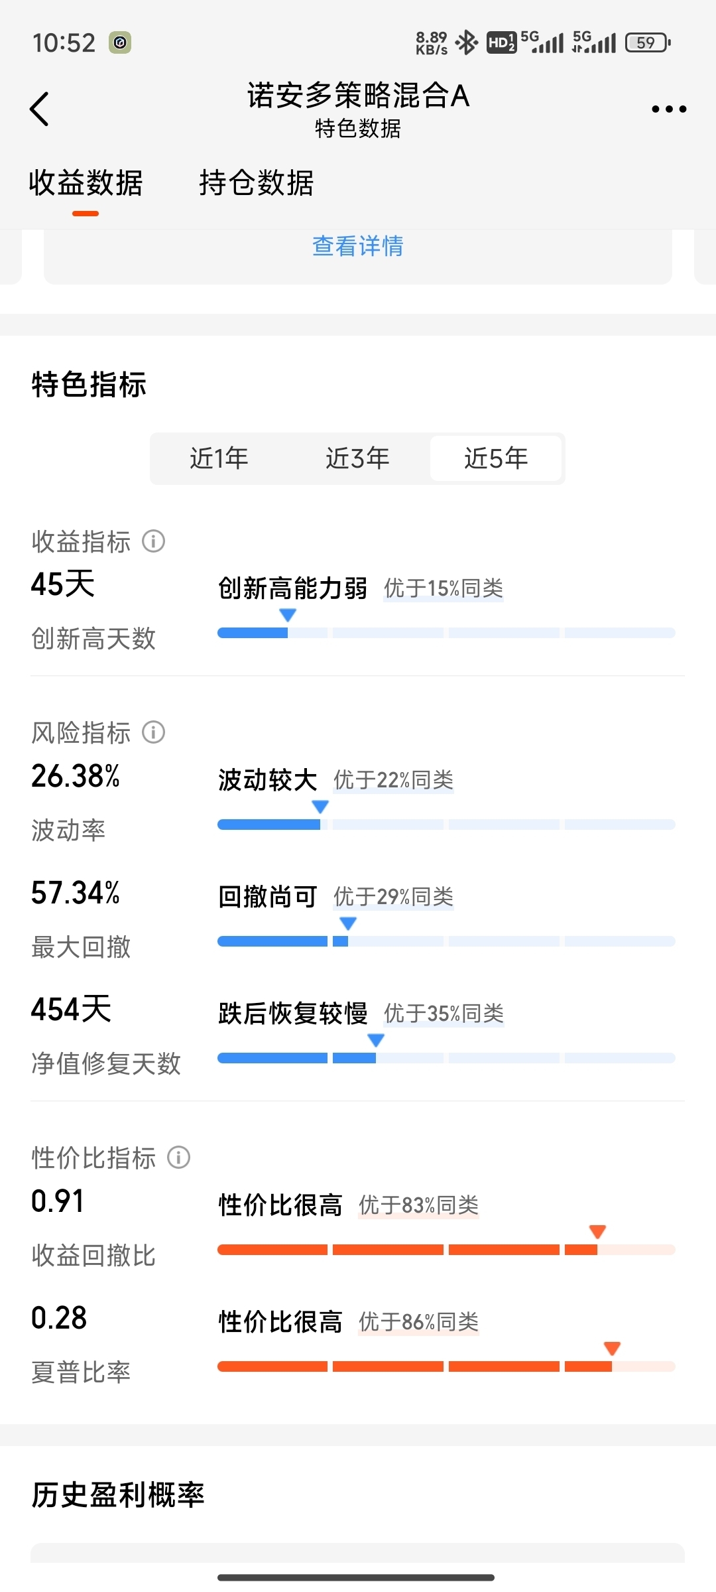Tap the battery indicator showing 59
The width and height of the screenshot is (716, 1592).
click(x=648, y=42)
